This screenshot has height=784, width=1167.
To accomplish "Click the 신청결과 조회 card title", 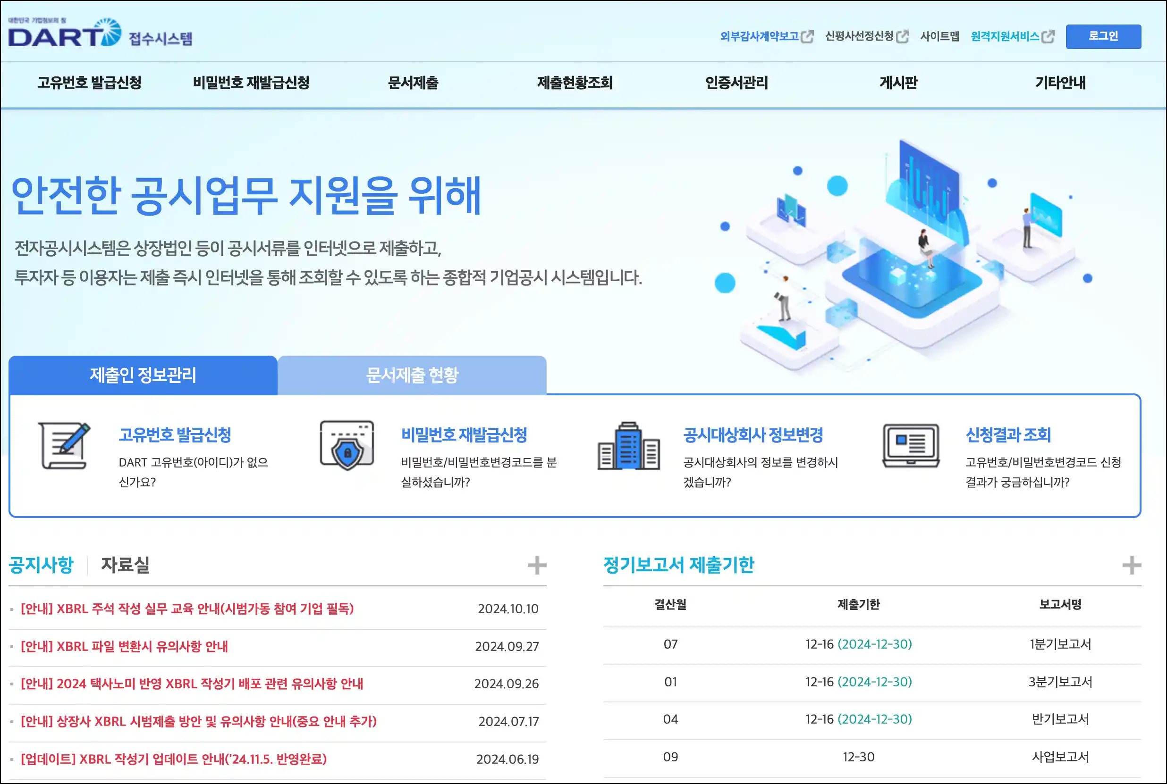I will click(x=1008, y=435).
